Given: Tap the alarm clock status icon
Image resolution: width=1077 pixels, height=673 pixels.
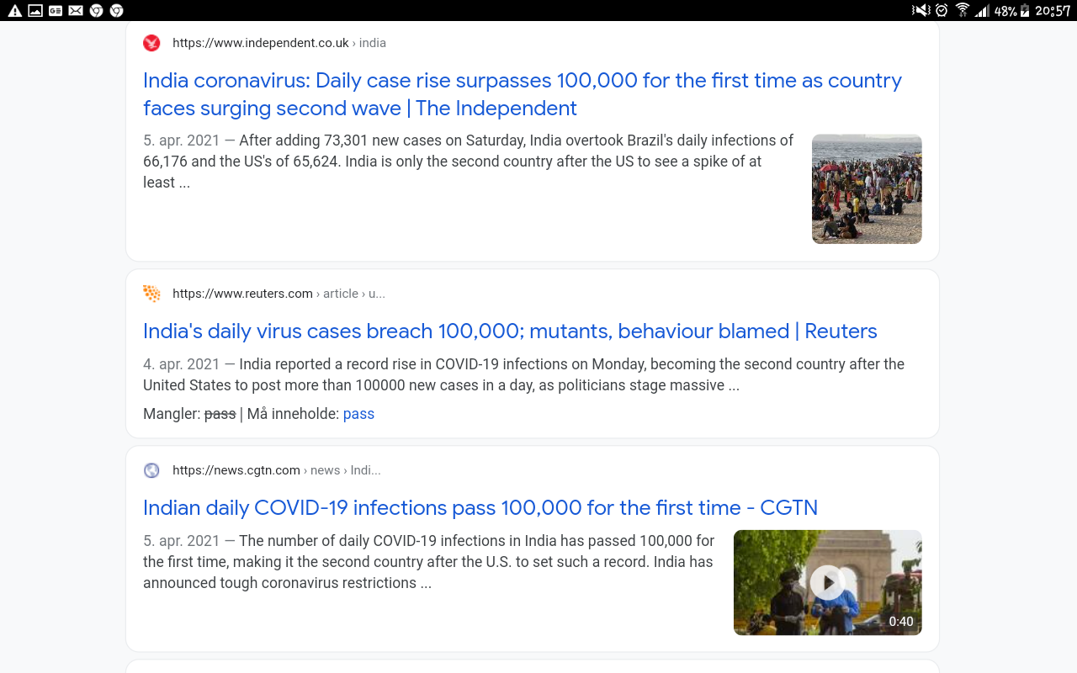Looking at the screenshot, I should [x=942, y=10].
